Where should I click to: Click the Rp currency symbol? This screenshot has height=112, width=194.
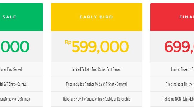tap(68, 42)
